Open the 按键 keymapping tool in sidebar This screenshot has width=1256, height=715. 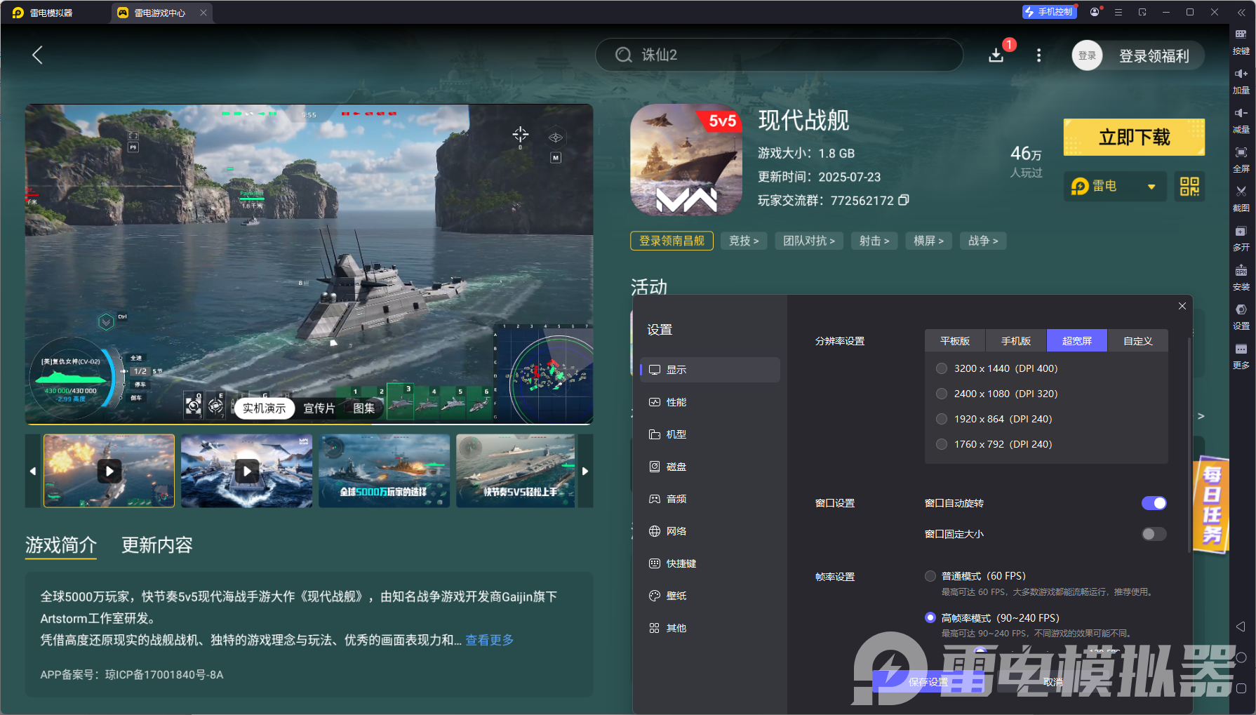(x=1241, y=41)
